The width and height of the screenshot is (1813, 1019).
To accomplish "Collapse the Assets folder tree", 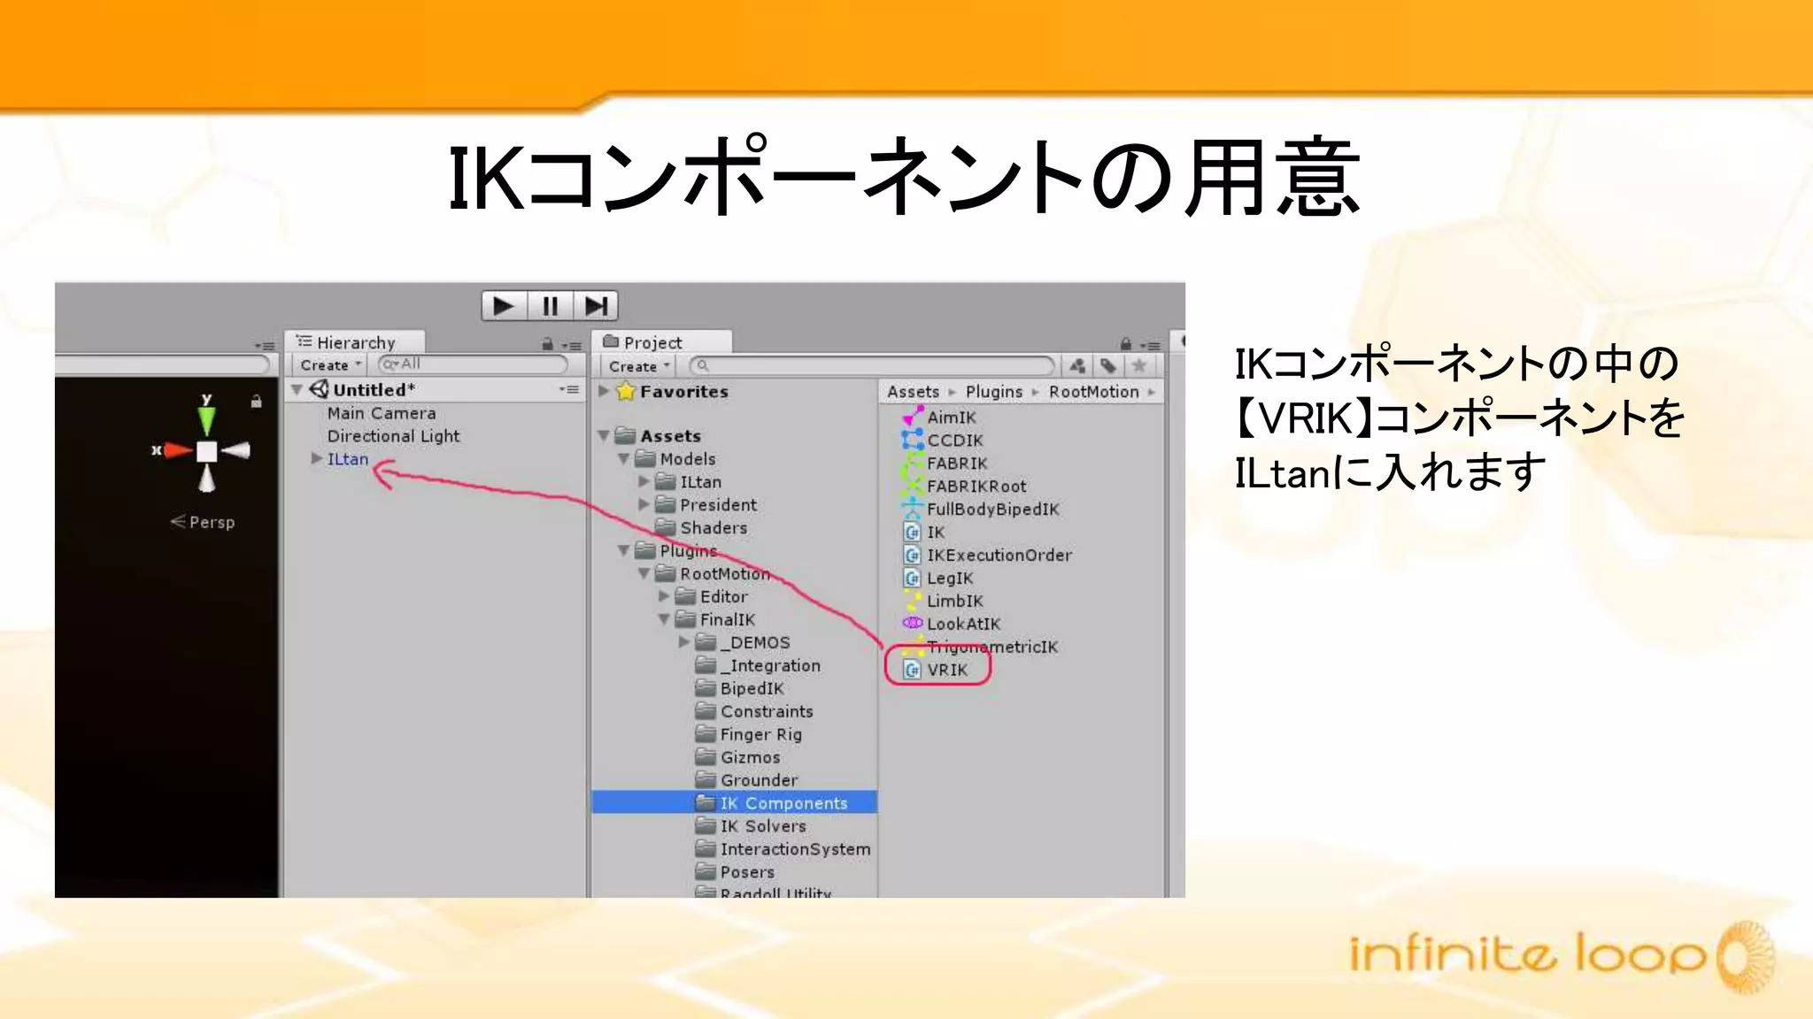I will [x=604, y=435].
